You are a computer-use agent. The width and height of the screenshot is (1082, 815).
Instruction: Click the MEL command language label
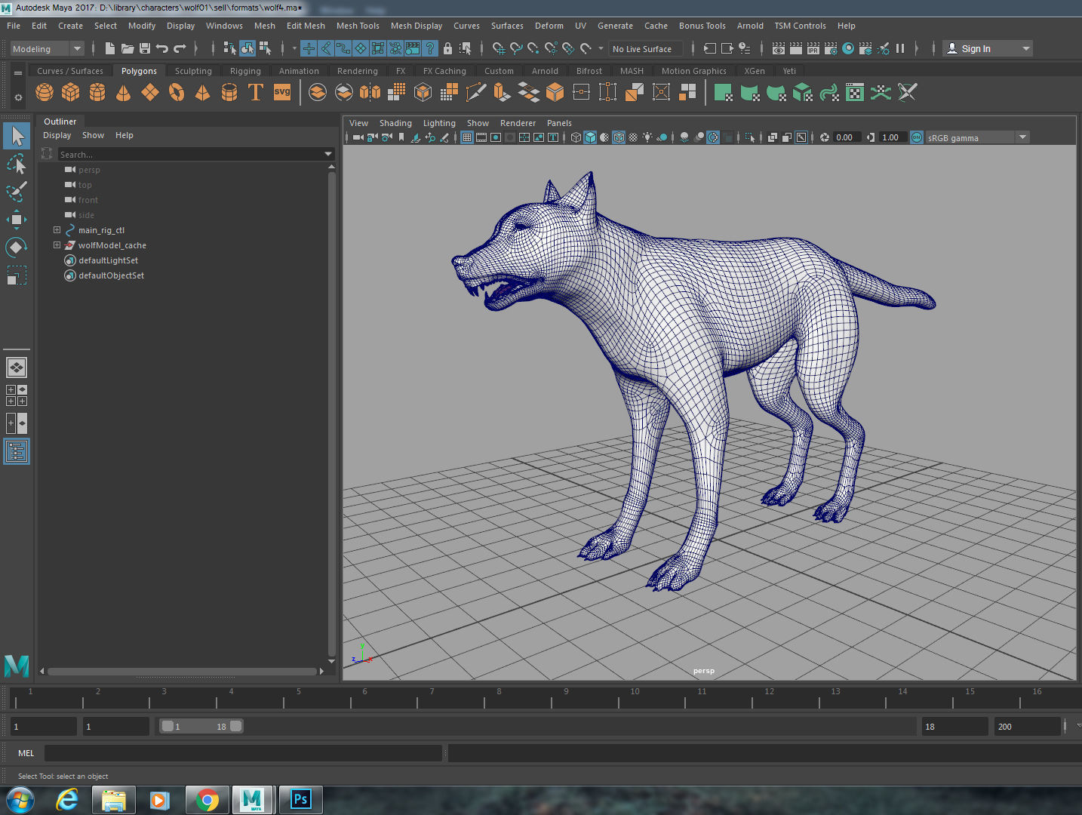[x=26, y=753]
